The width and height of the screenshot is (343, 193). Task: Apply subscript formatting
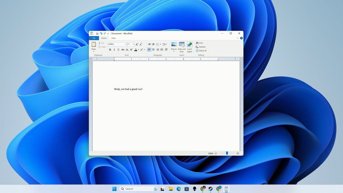point(127,49)
